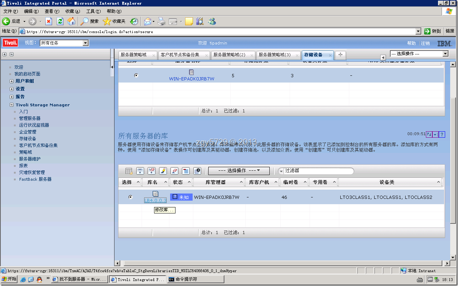Select radio button for server WIN-EPADK0JRB7W row

(136, 75)
